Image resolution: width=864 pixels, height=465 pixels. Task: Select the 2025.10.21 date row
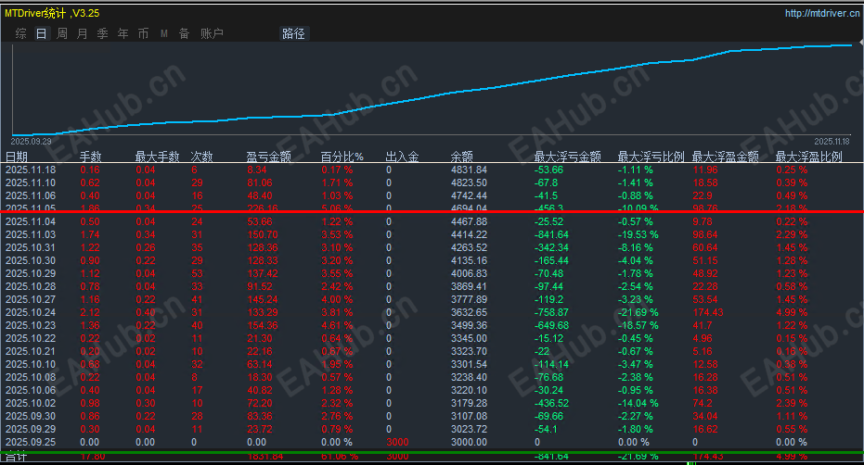tap(432, 351)
